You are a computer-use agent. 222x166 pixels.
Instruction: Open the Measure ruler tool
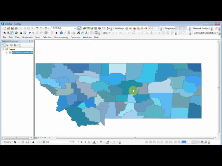point(74,33)
